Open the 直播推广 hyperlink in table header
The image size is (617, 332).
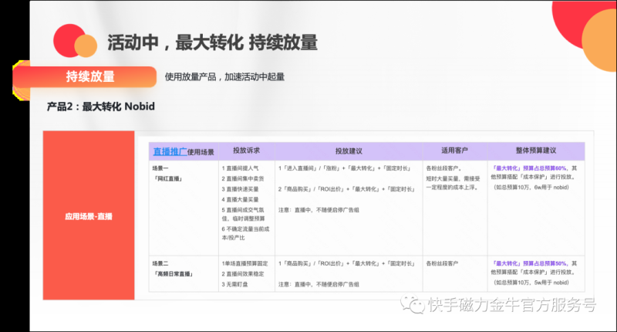point(170,151)
